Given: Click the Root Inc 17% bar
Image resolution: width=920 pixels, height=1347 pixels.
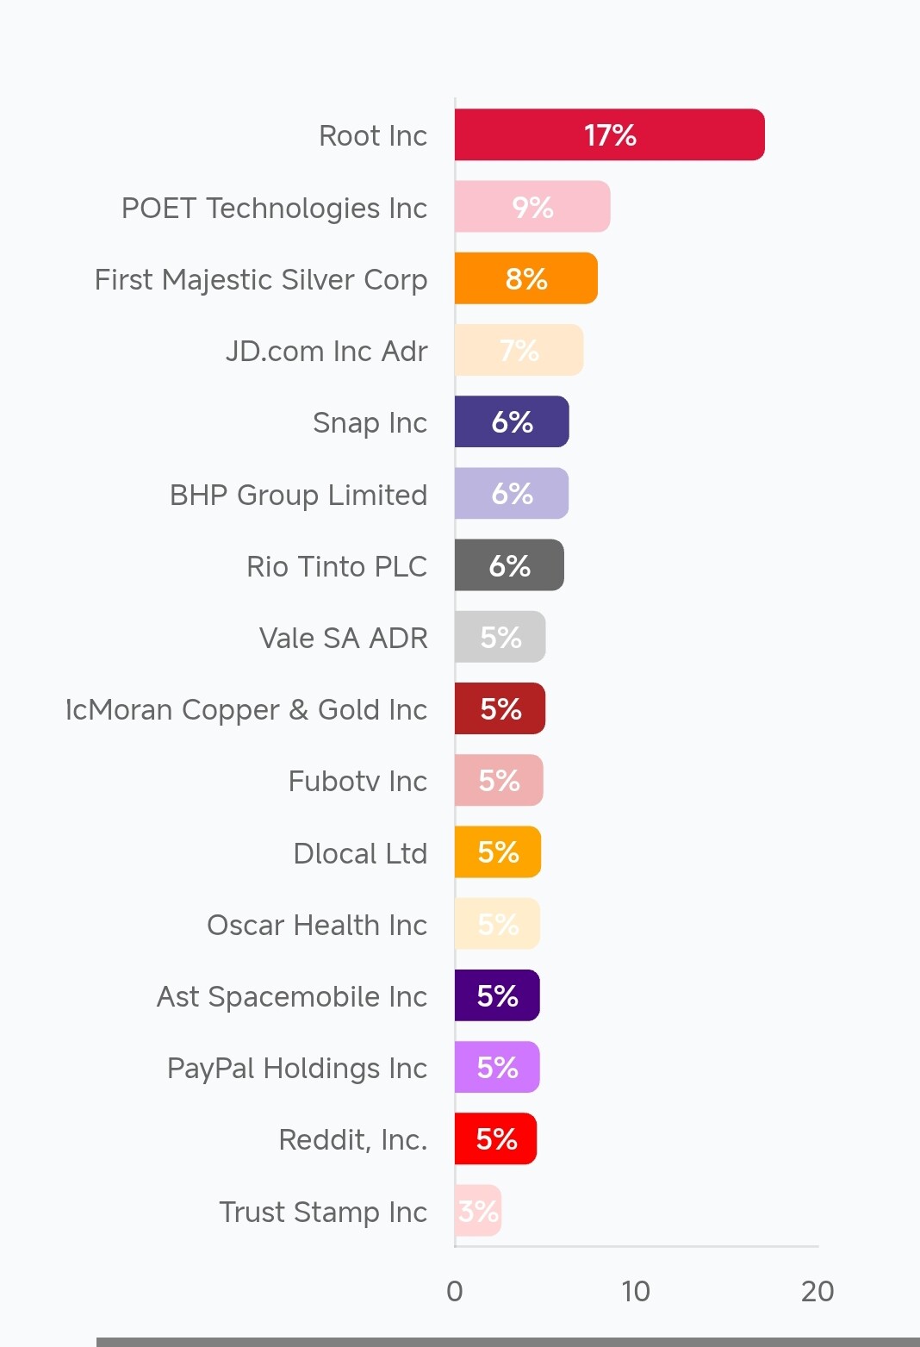Looking at the screenshot, I should point(609,134).
